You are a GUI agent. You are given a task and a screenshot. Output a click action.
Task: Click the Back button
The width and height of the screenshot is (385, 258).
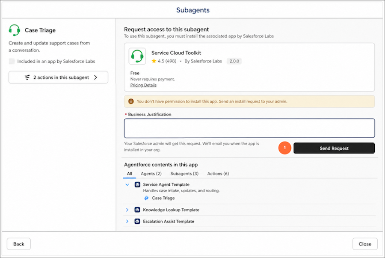[19, 244]
